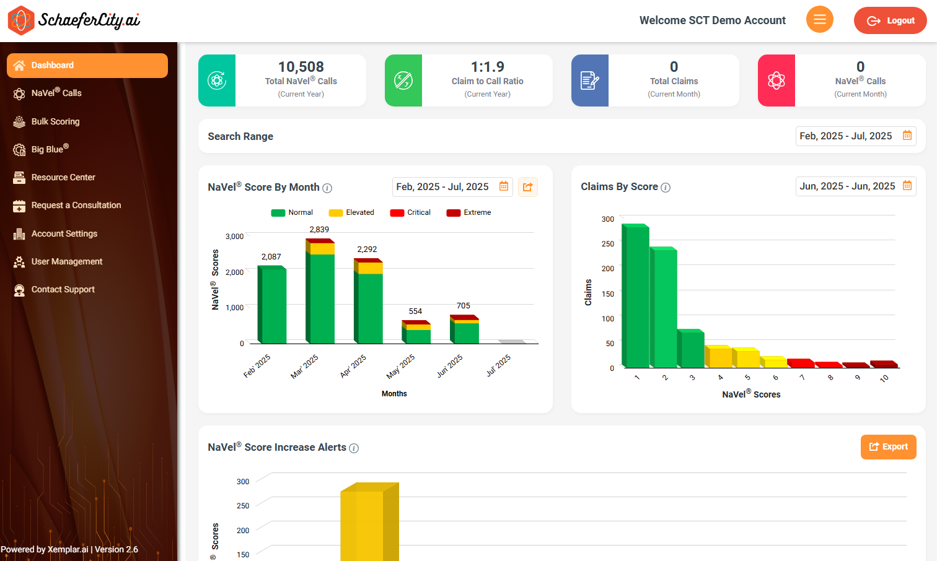
Task: Click the Logout button
Action: 890,20
